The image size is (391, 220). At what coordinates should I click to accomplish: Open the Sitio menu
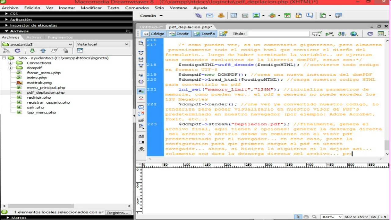159,8
